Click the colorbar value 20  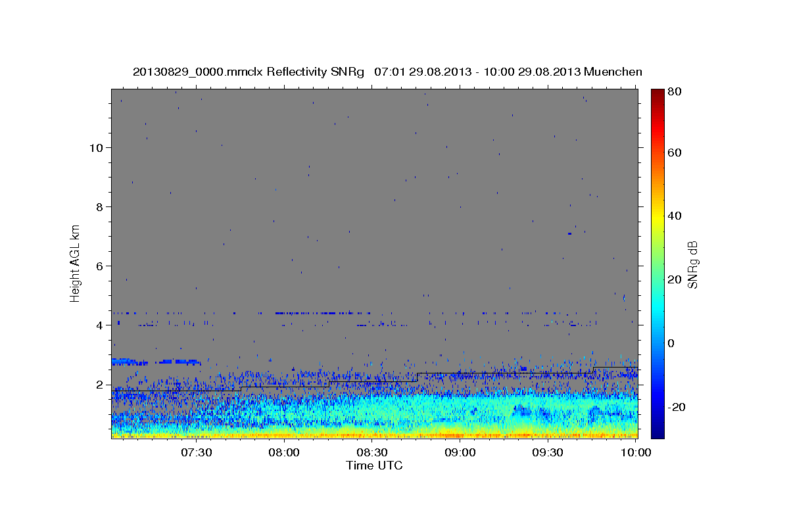coord(674,279)
